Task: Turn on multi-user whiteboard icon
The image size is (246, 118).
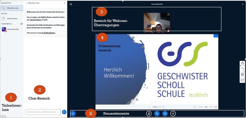Action: point(242,80)
